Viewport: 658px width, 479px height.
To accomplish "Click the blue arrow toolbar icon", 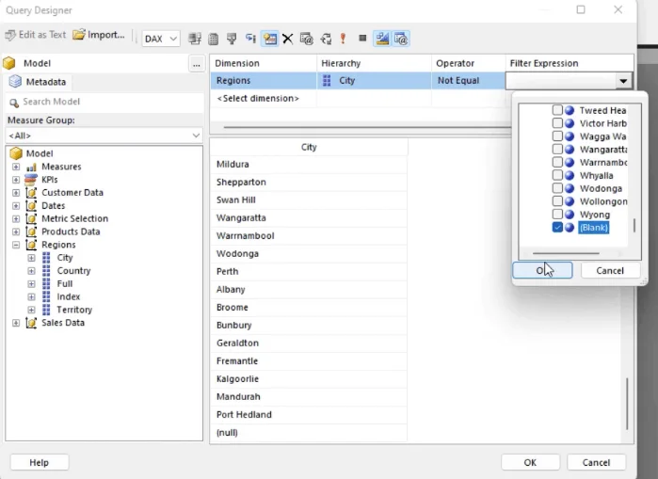I will tap(250, 39).
